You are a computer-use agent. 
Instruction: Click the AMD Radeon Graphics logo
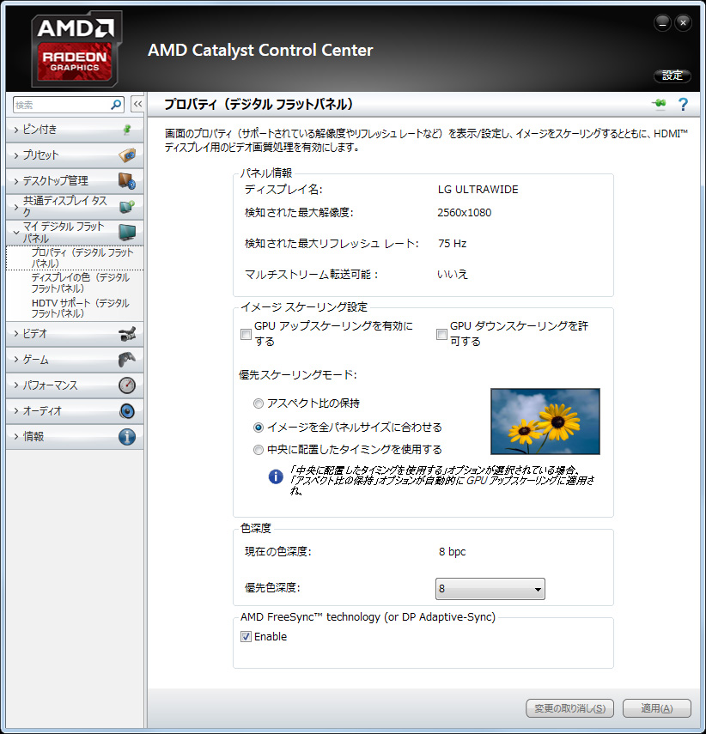pos(75,49)
